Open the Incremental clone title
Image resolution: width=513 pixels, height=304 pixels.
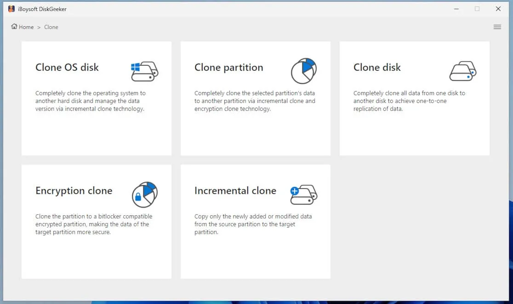pos(235,190)
